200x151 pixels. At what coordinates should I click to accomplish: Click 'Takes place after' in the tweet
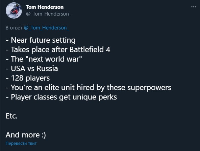(x=39, y=50)
